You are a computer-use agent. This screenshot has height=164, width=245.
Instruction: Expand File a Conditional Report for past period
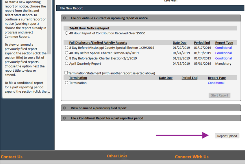[x=151, y=118]
